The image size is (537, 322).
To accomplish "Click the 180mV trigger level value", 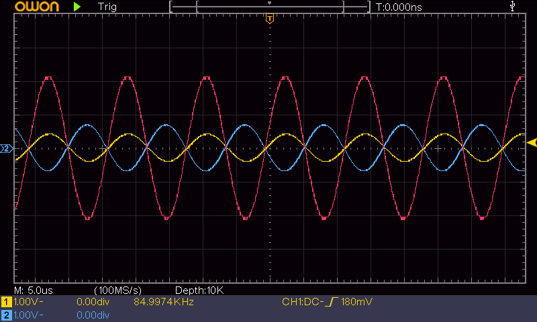I will 354,303.
